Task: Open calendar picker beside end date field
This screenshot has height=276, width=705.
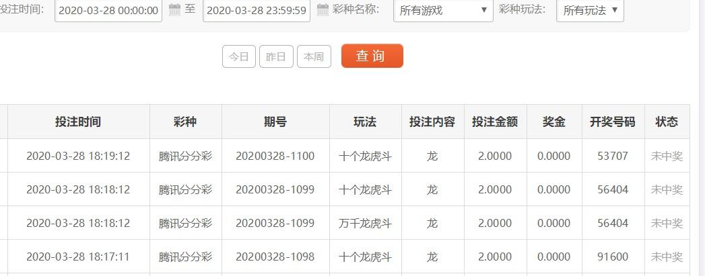Action: click(x=323, y=9)
